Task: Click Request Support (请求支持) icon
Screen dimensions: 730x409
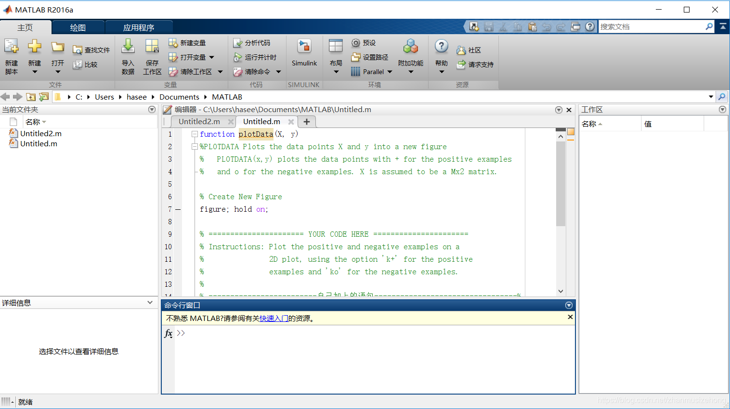Action: tap(461, 64)
